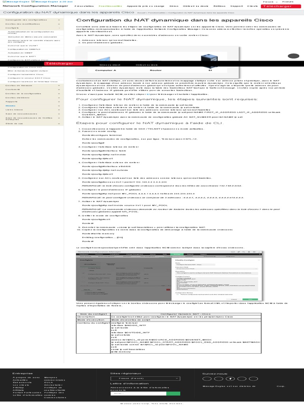This screenshot has width=304, height=406.
Task: Open the Support menu item
Action: pos(237,6)
